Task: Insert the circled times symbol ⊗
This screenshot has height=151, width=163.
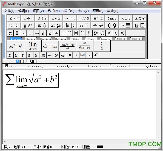Action: tap(56, 55)
